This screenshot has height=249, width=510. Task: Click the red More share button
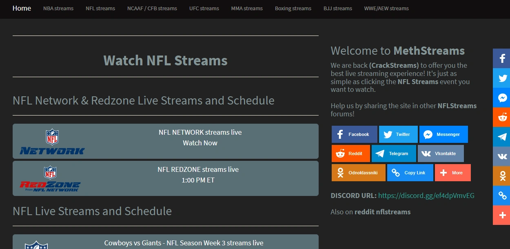453,173
